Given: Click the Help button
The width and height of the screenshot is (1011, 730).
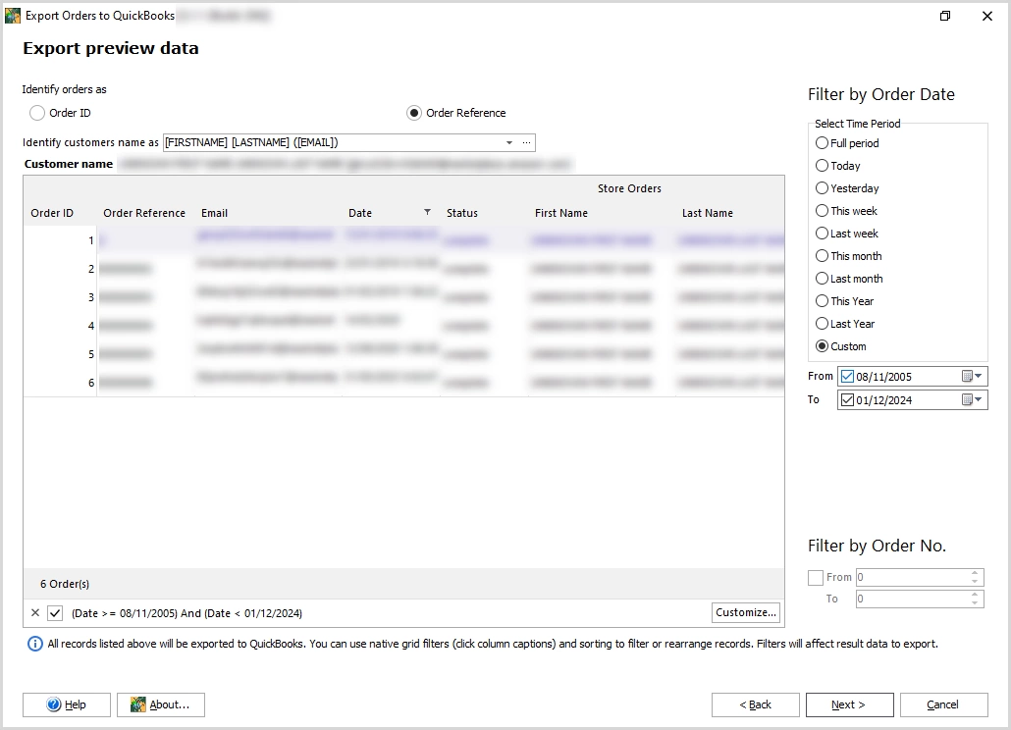Looking at the screenshot, I should coord(67,704).
